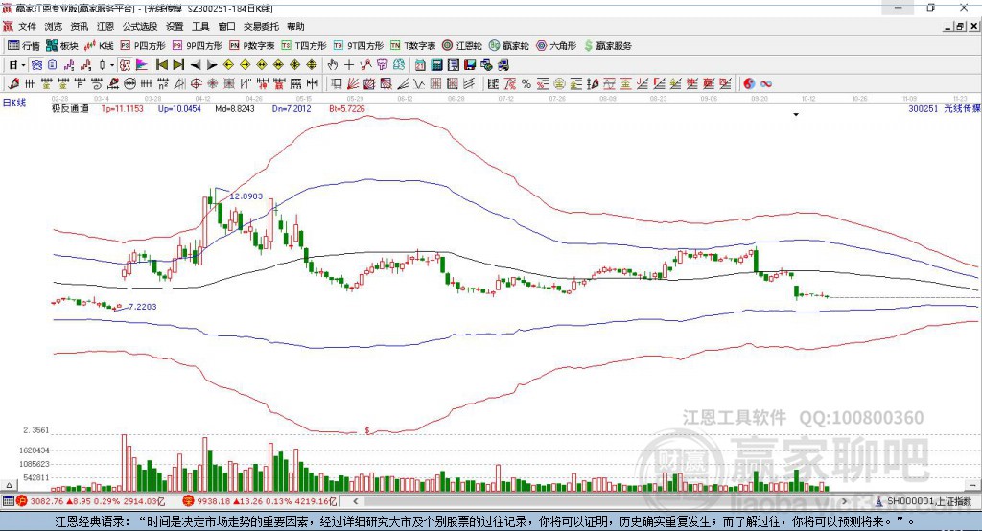Click the Dn=7.2012 value label
The width and height of the screenshot is (982, 531).
point(292,108)
